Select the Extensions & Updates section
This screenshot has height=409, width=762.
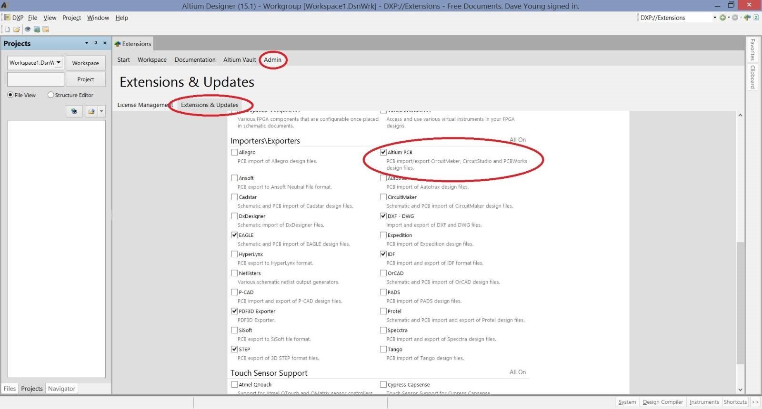pos(210,105)
